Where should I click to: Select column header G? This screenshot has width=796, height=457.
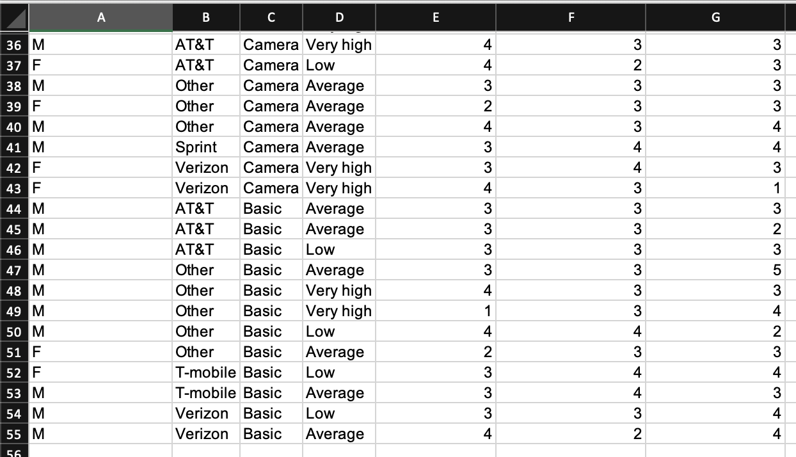tap(715, 17)
